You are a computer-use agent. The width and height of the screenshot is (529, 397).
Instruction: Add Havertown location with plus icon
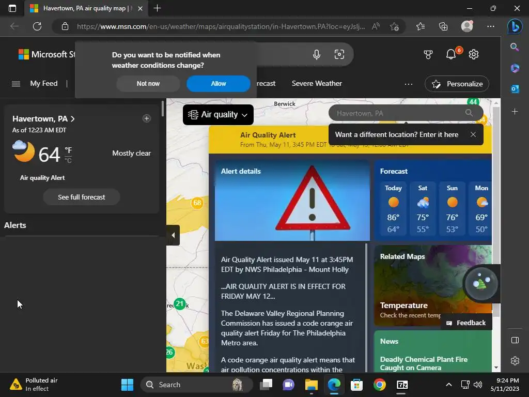(x=146, y=118)
